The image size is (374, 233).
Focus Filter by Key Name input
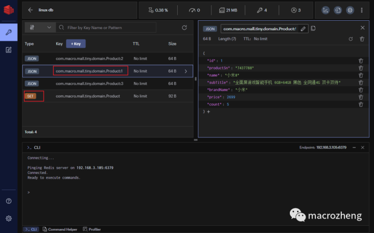106,28
